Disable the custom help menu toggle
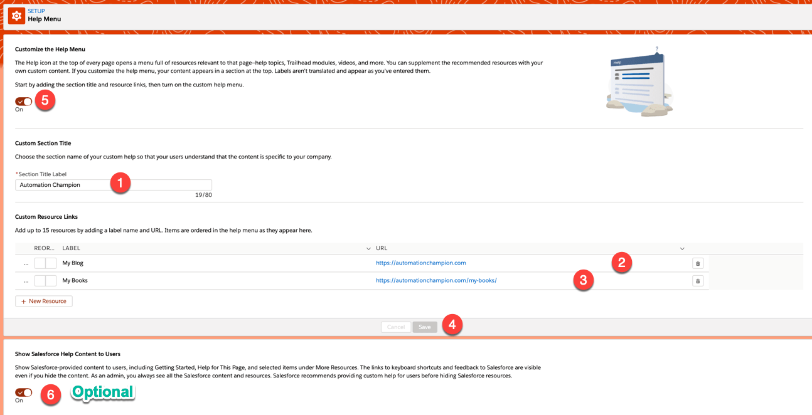The image size is (812, 415). [23, 101]
